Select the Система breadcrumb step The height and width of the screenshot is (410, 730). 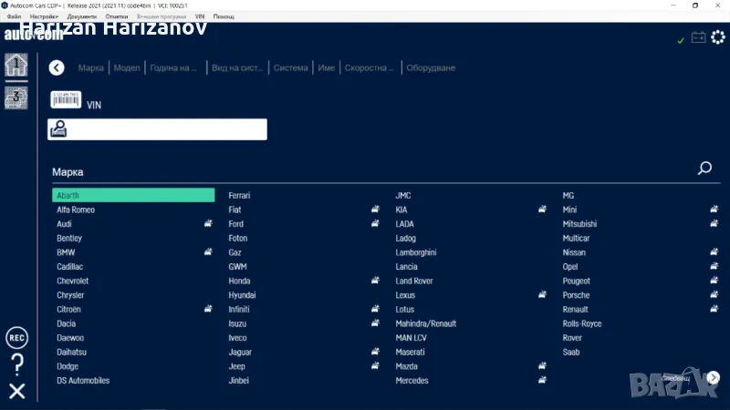pyautogui.click(x=290, y=67)
